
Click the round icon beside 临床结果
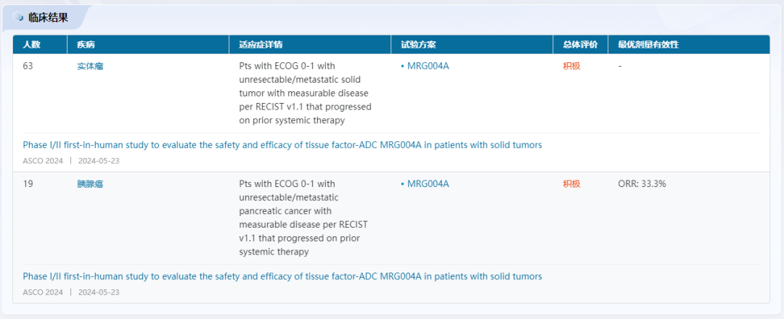pyautogui.click(x=19, y=17)
